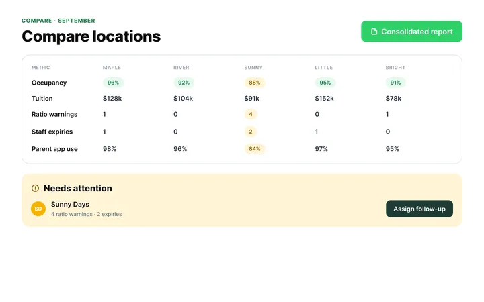Click Little's $152k tuition value
The width and height of the screenshot is (484, 302).
pos(324,99)
